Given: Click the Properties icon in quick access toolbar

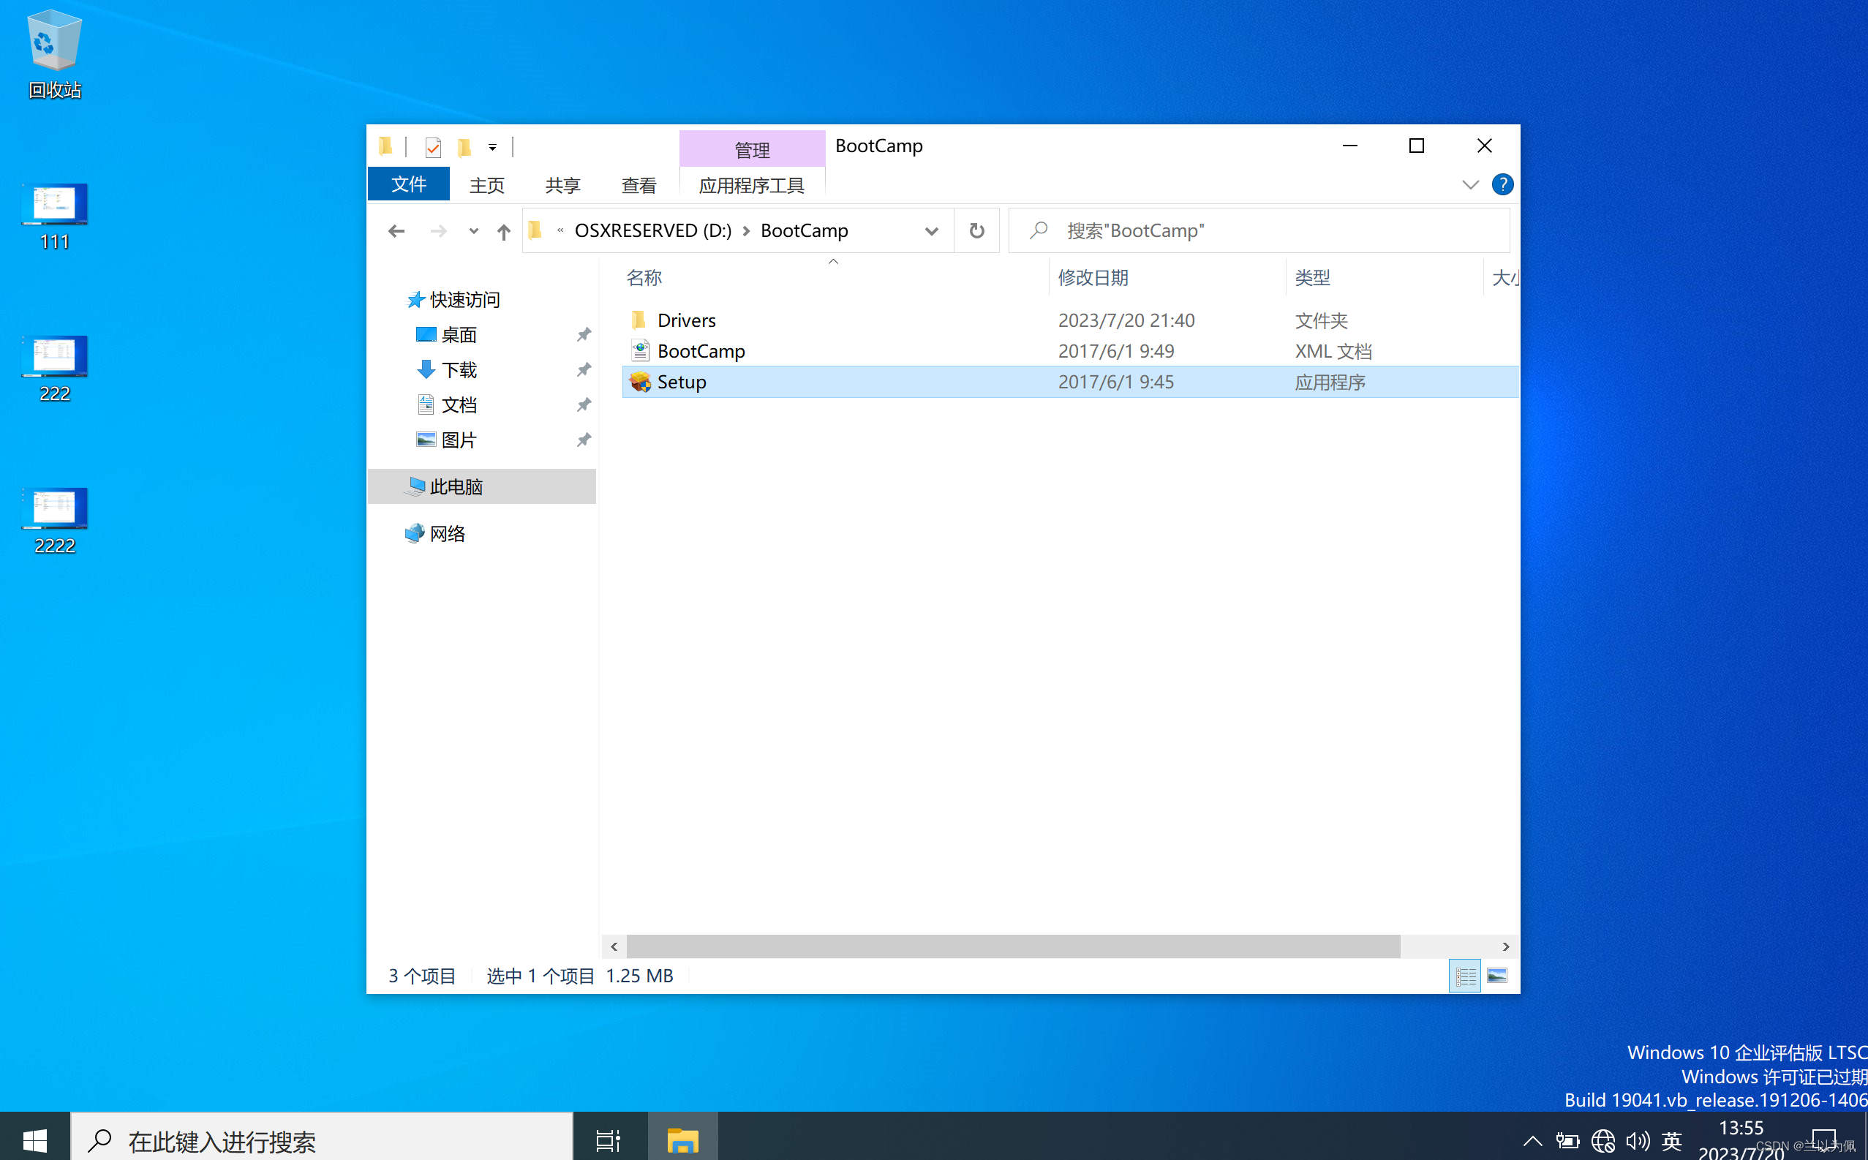Looking at the screenshot, I should (x=433, y=146).
